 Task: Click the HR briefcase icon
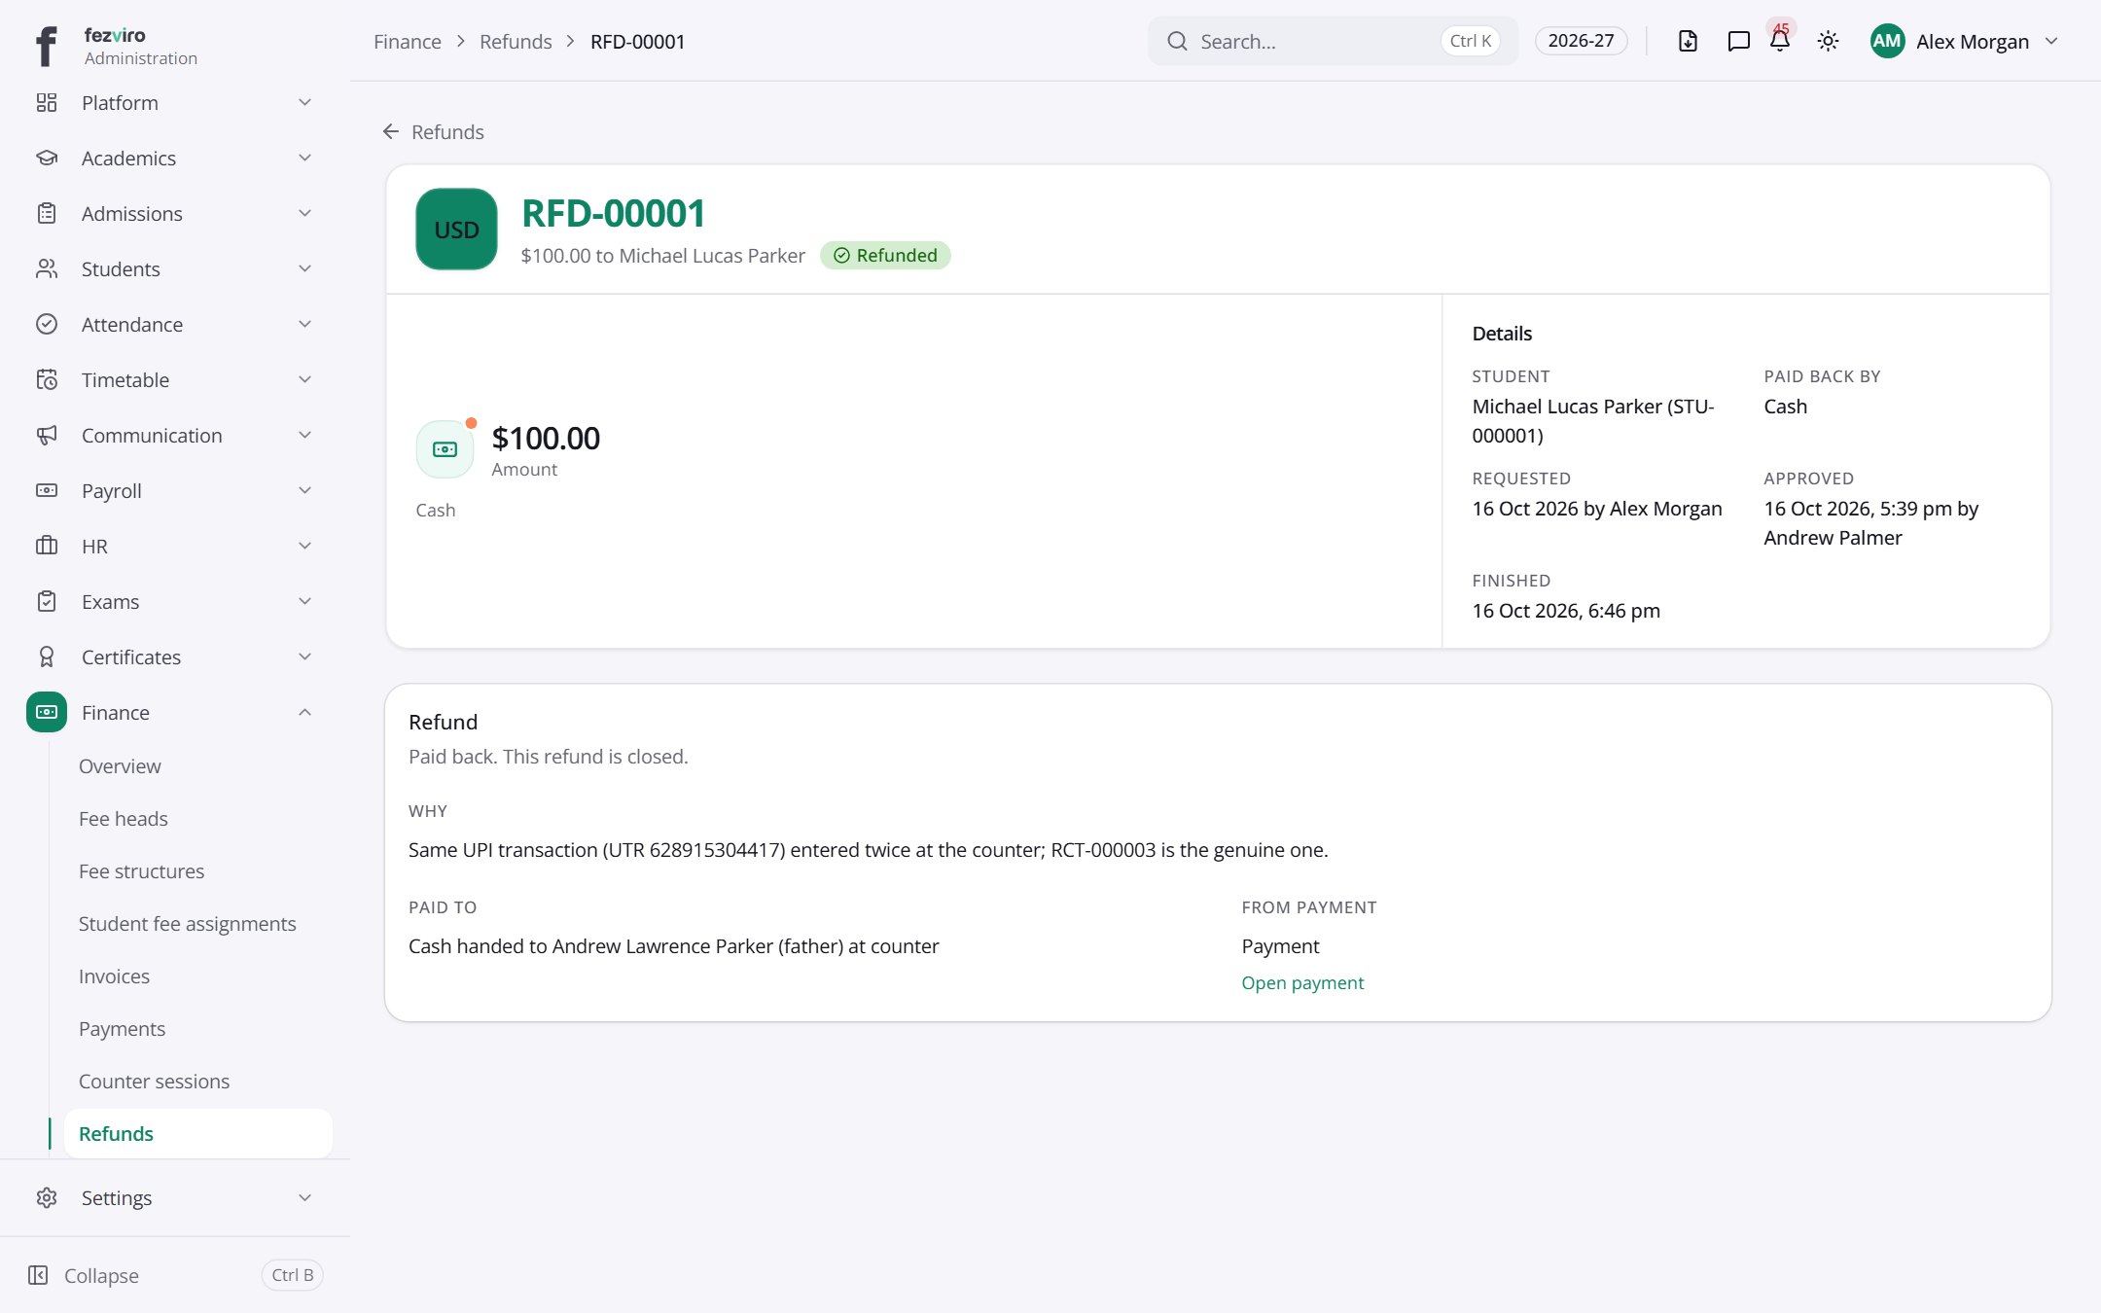tap(47, 546)
